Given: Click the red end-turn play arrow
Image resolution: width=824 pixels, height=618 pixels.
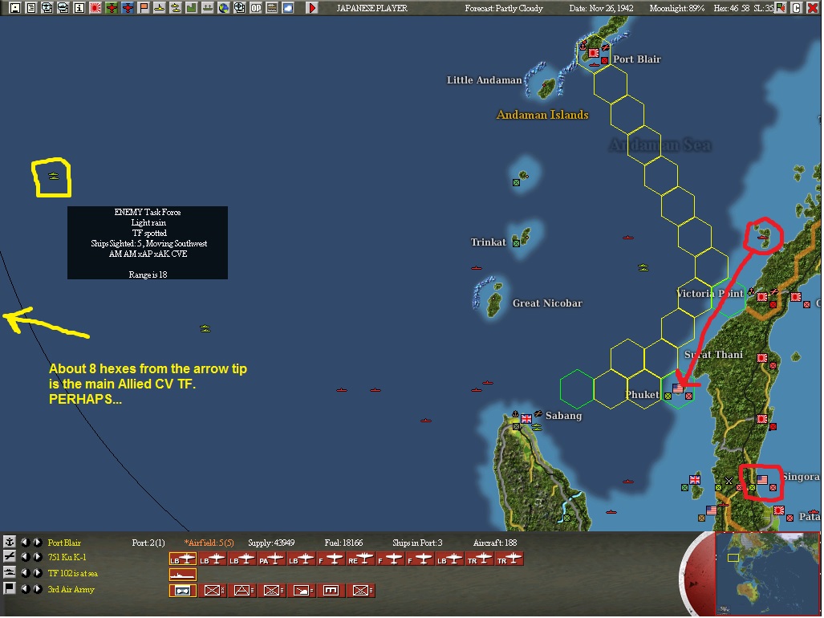Looking at the screenshot, I should pos(312,8).
